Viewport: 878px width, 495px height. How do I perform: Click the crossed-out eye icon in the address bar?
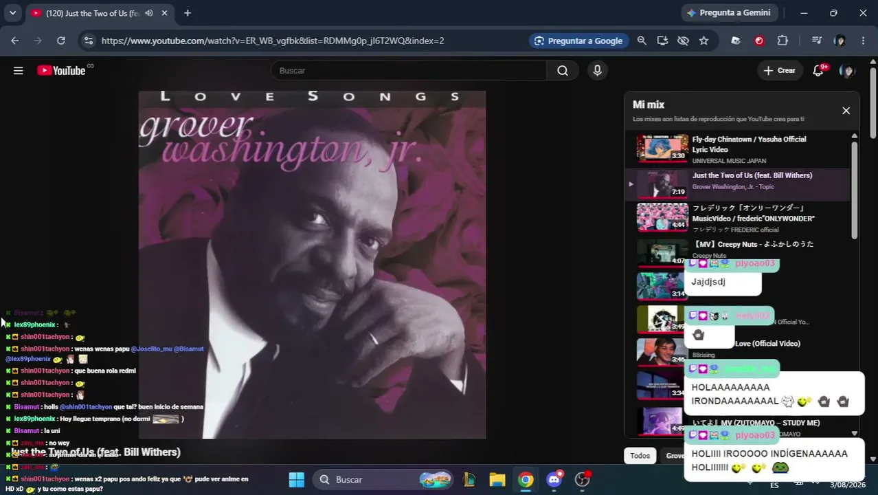pos(683,41)
